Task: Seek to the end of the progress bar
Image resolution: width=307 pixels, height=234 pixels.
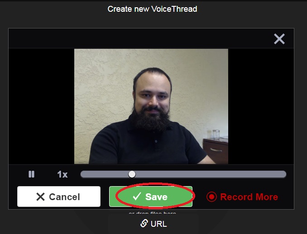Action: point(284,174)
